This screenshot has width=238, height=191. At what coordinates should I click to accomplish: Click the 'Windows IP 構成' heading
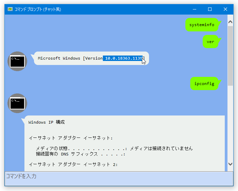47,122
